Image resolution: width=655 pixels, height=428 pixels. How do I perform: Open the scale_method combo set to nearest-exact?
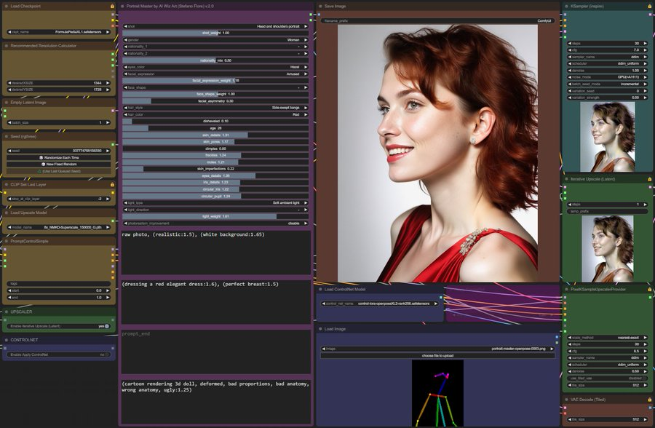(x=608, y=337)
